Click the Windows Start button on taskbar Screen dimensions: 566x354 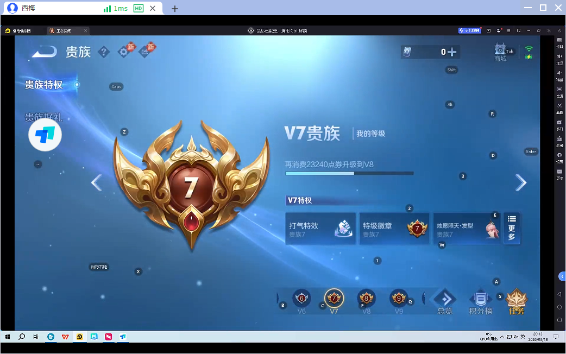point(7,337)
